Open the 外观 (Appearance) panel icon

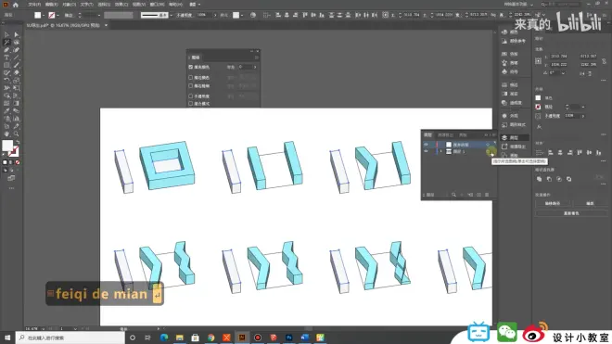click(x=504, y=116)
